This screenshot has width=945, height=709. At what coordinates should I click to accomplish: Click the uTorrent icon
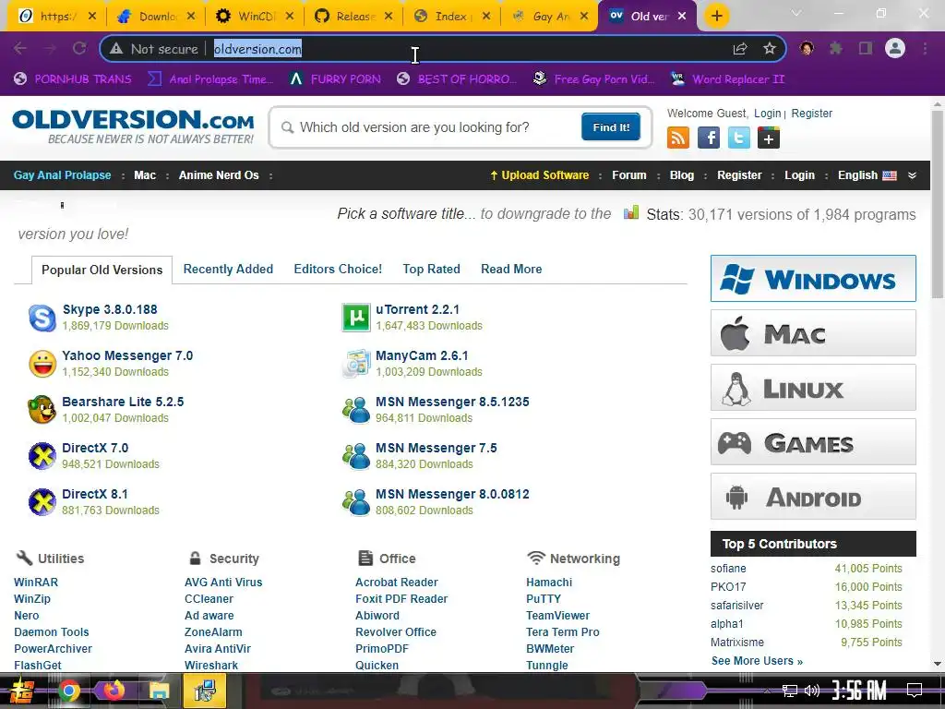click(356, 318)
